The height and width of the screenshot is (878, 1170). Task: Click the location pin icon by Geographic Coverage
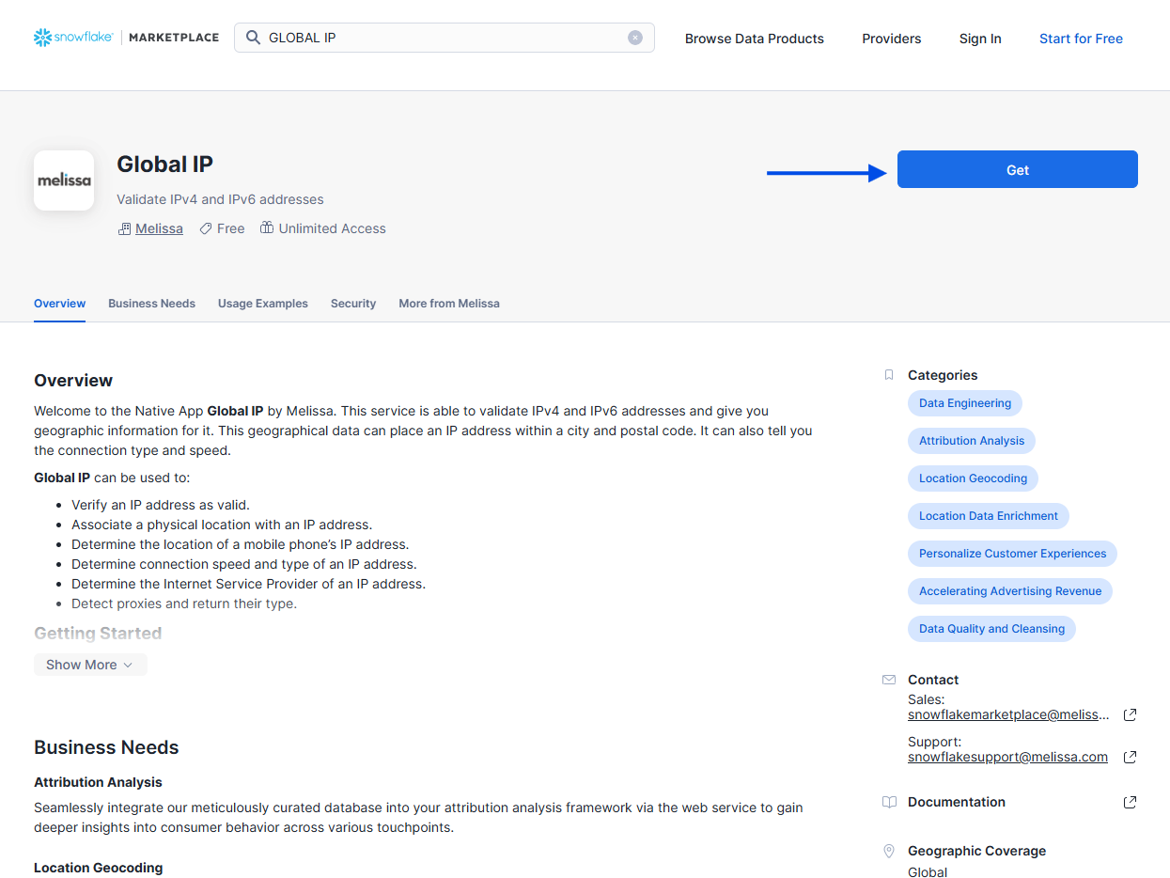(x=889, y=851)
